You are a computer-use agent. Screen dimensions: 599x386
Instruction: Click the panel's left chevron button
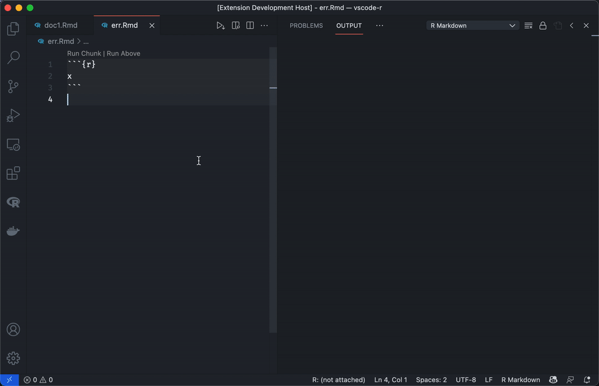pyautogui.click(x=572, y=26)
